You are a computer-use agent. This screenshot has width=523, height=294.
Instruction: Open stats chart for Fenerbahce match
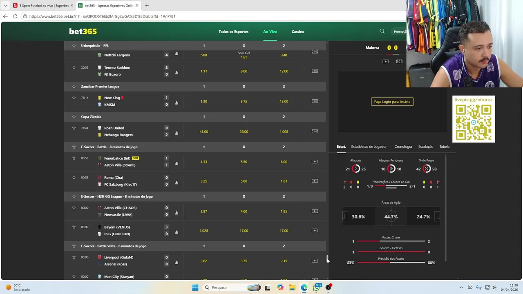point(177,163)
